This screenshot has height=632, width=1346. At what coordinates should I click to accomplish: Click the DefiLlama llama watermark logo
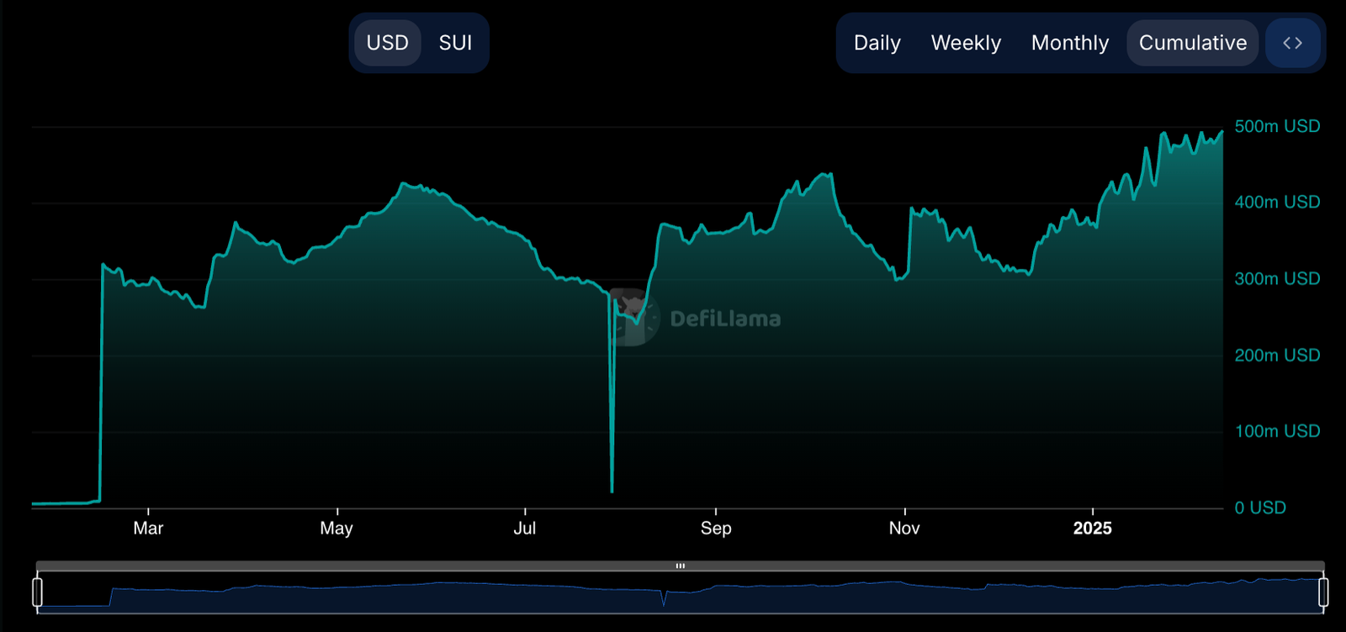click(x=633, y=317)
